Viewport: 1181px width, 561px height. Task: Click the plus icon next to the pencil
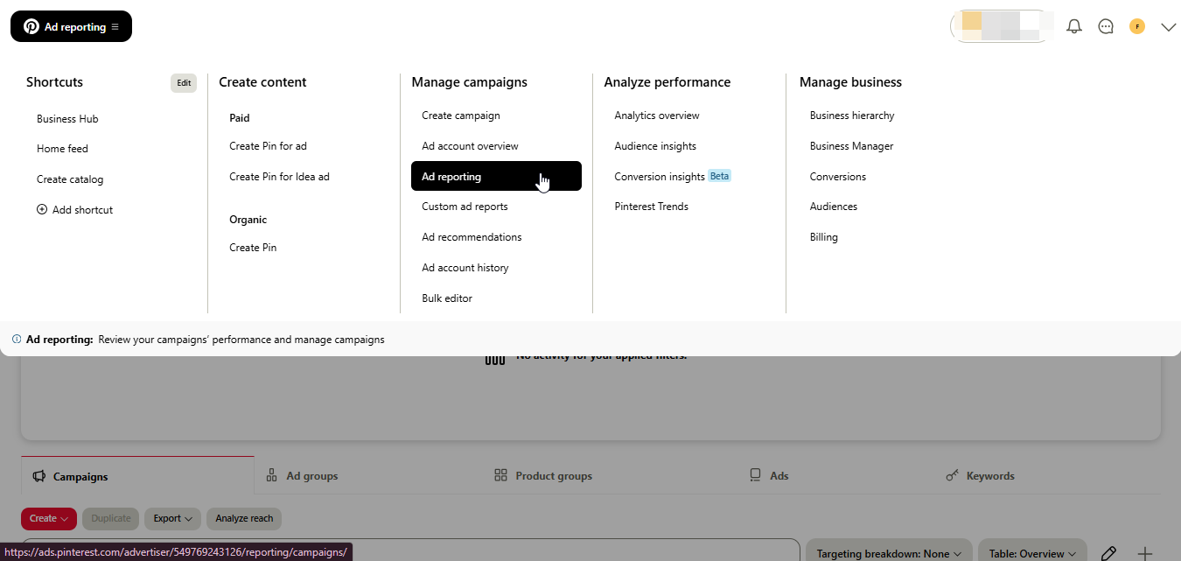tap(1145, 553)
